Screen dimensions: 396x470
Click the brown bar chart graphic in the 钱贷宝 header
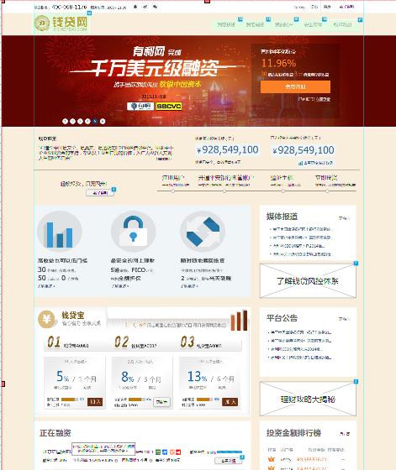coord(239,321)
